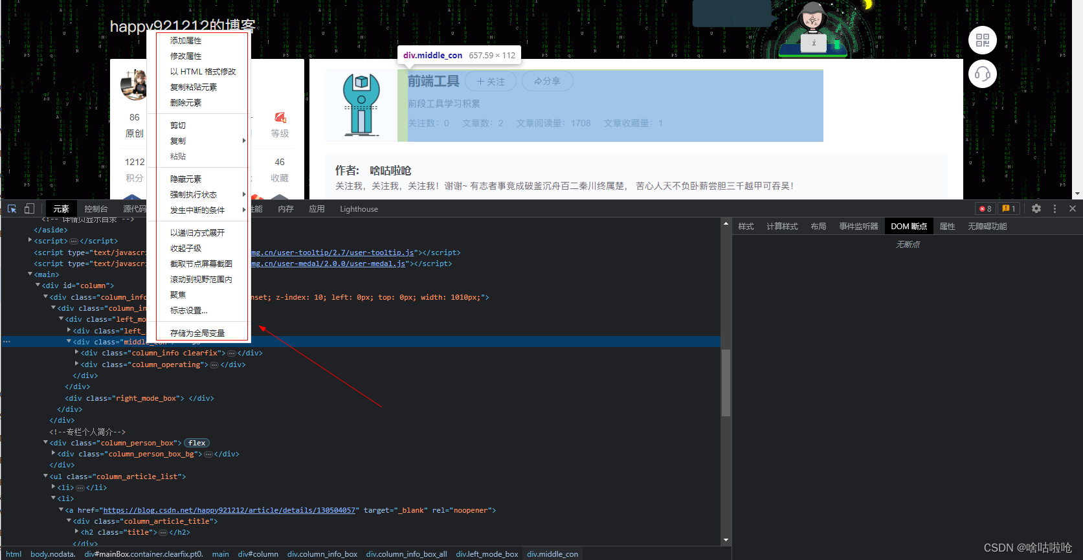This screenshot has width=1083, height=560.
Task: Open the article details 130504057 href link
Action: 230,510
